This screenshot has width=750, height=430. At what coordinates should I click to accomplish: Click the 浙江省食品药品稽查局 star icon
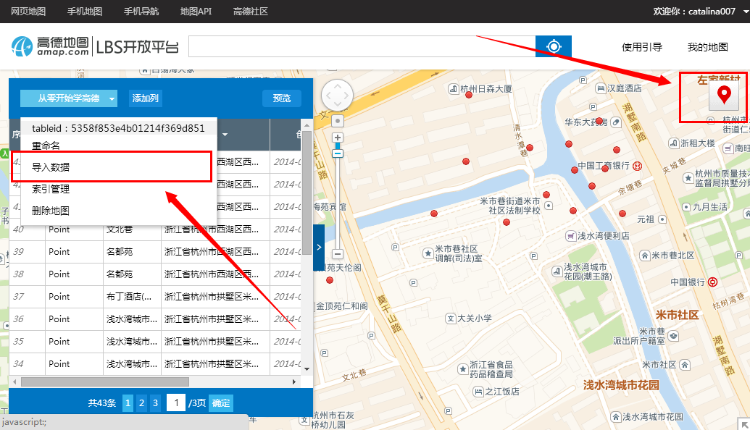point(462,369)
